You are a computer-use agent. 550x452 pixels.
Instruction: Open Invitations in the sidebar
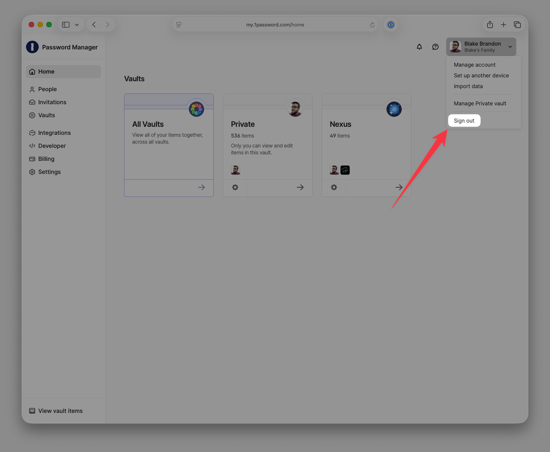(x=52, y=102)
